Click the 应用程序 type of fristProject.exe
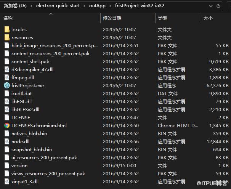 (x=167, y=86)
